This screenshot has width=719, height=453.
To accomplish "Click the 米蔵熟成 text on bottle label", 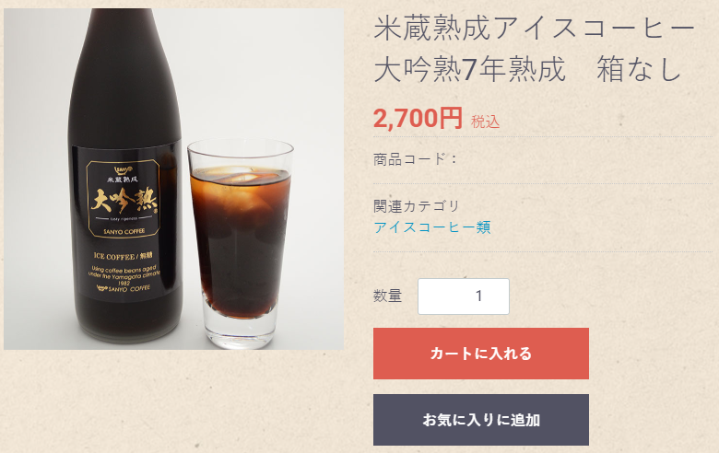I will [x=123, y=180].
